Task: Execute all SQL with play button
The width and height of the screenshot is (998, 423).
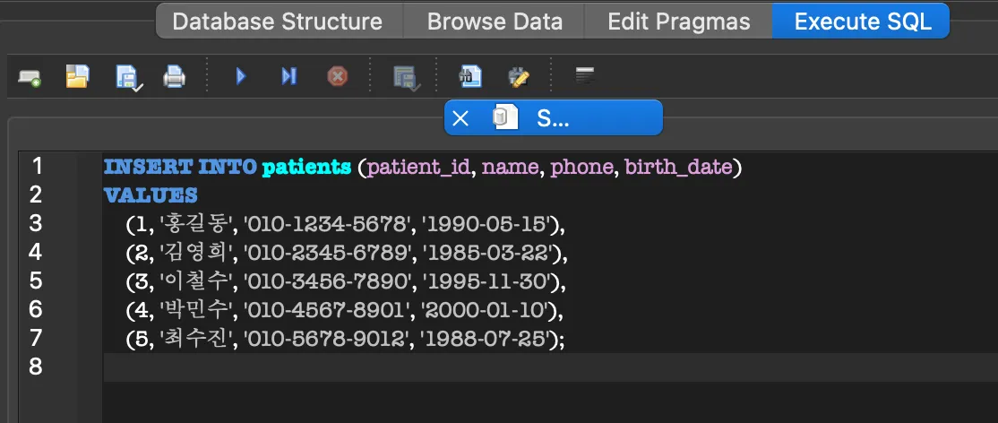Action: click(x=241, y=77)
